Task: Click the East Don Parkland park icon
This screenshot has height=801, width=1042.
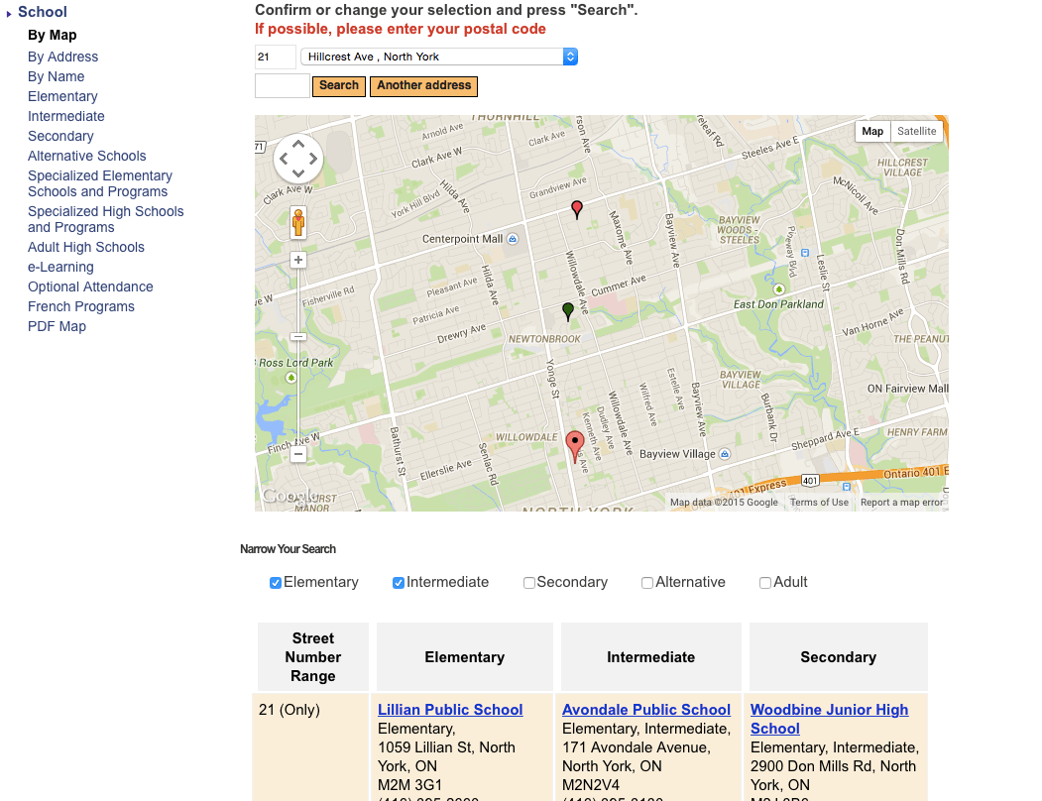Action: [779, 289]
